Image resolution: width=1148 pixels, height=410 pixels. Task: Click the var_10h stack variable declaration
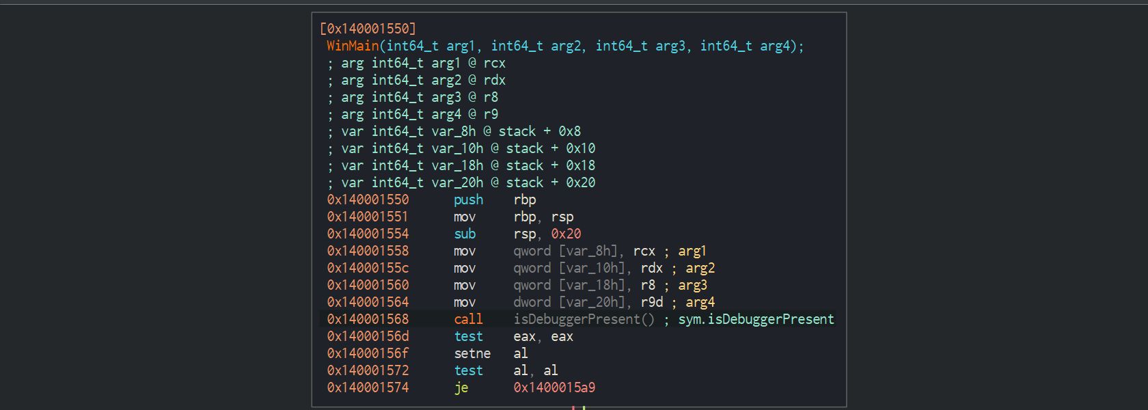pos(461,148)
